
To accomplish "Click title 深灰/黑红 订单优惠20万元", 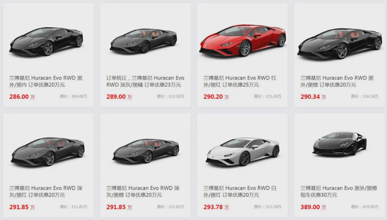I will (46, 191).
